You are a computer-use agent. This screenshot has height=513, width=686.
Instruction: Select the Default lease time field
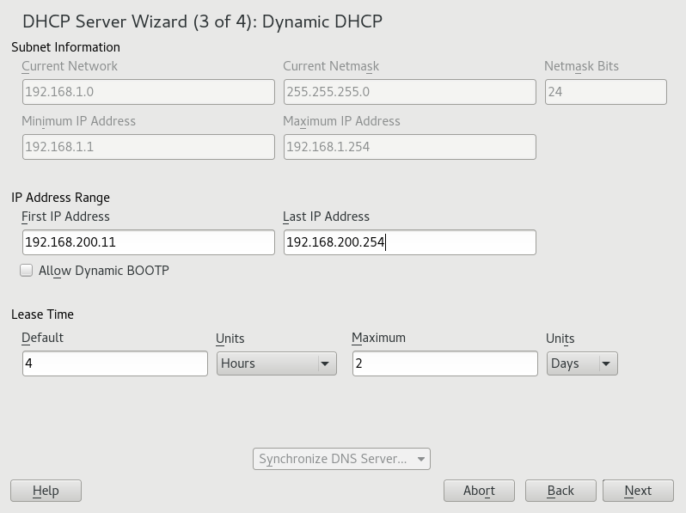click(114, 363)
